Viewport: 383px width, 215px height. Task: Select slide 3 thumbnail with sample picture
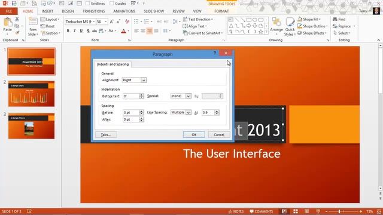[x=31, y=126]
